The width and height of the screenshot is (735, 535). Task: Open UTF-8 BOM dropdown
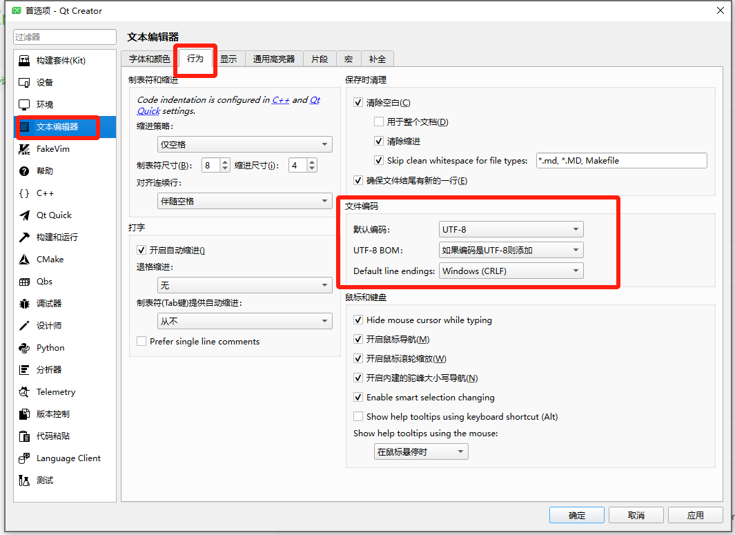[511, 250]
